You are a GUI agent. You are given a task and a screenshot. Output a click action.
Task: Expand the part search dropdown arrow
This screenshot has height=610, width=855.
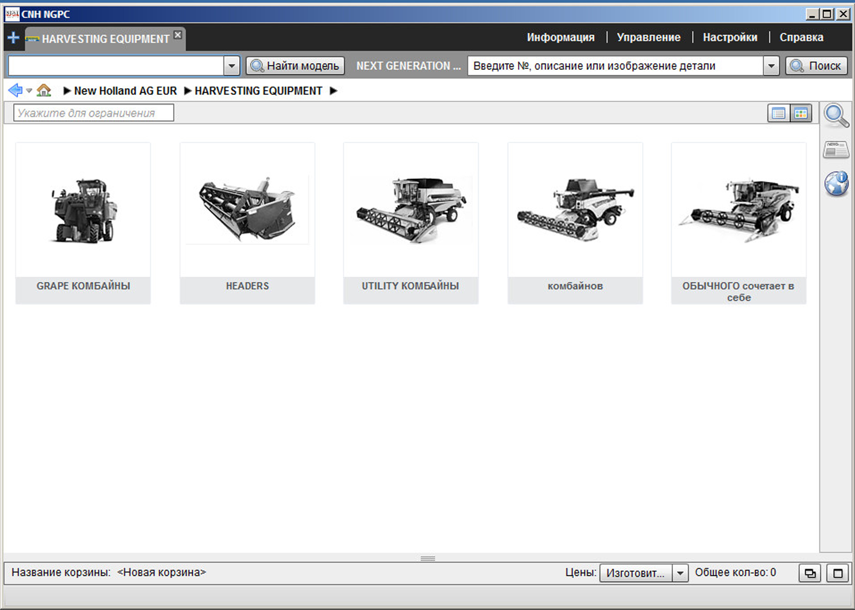771,66
